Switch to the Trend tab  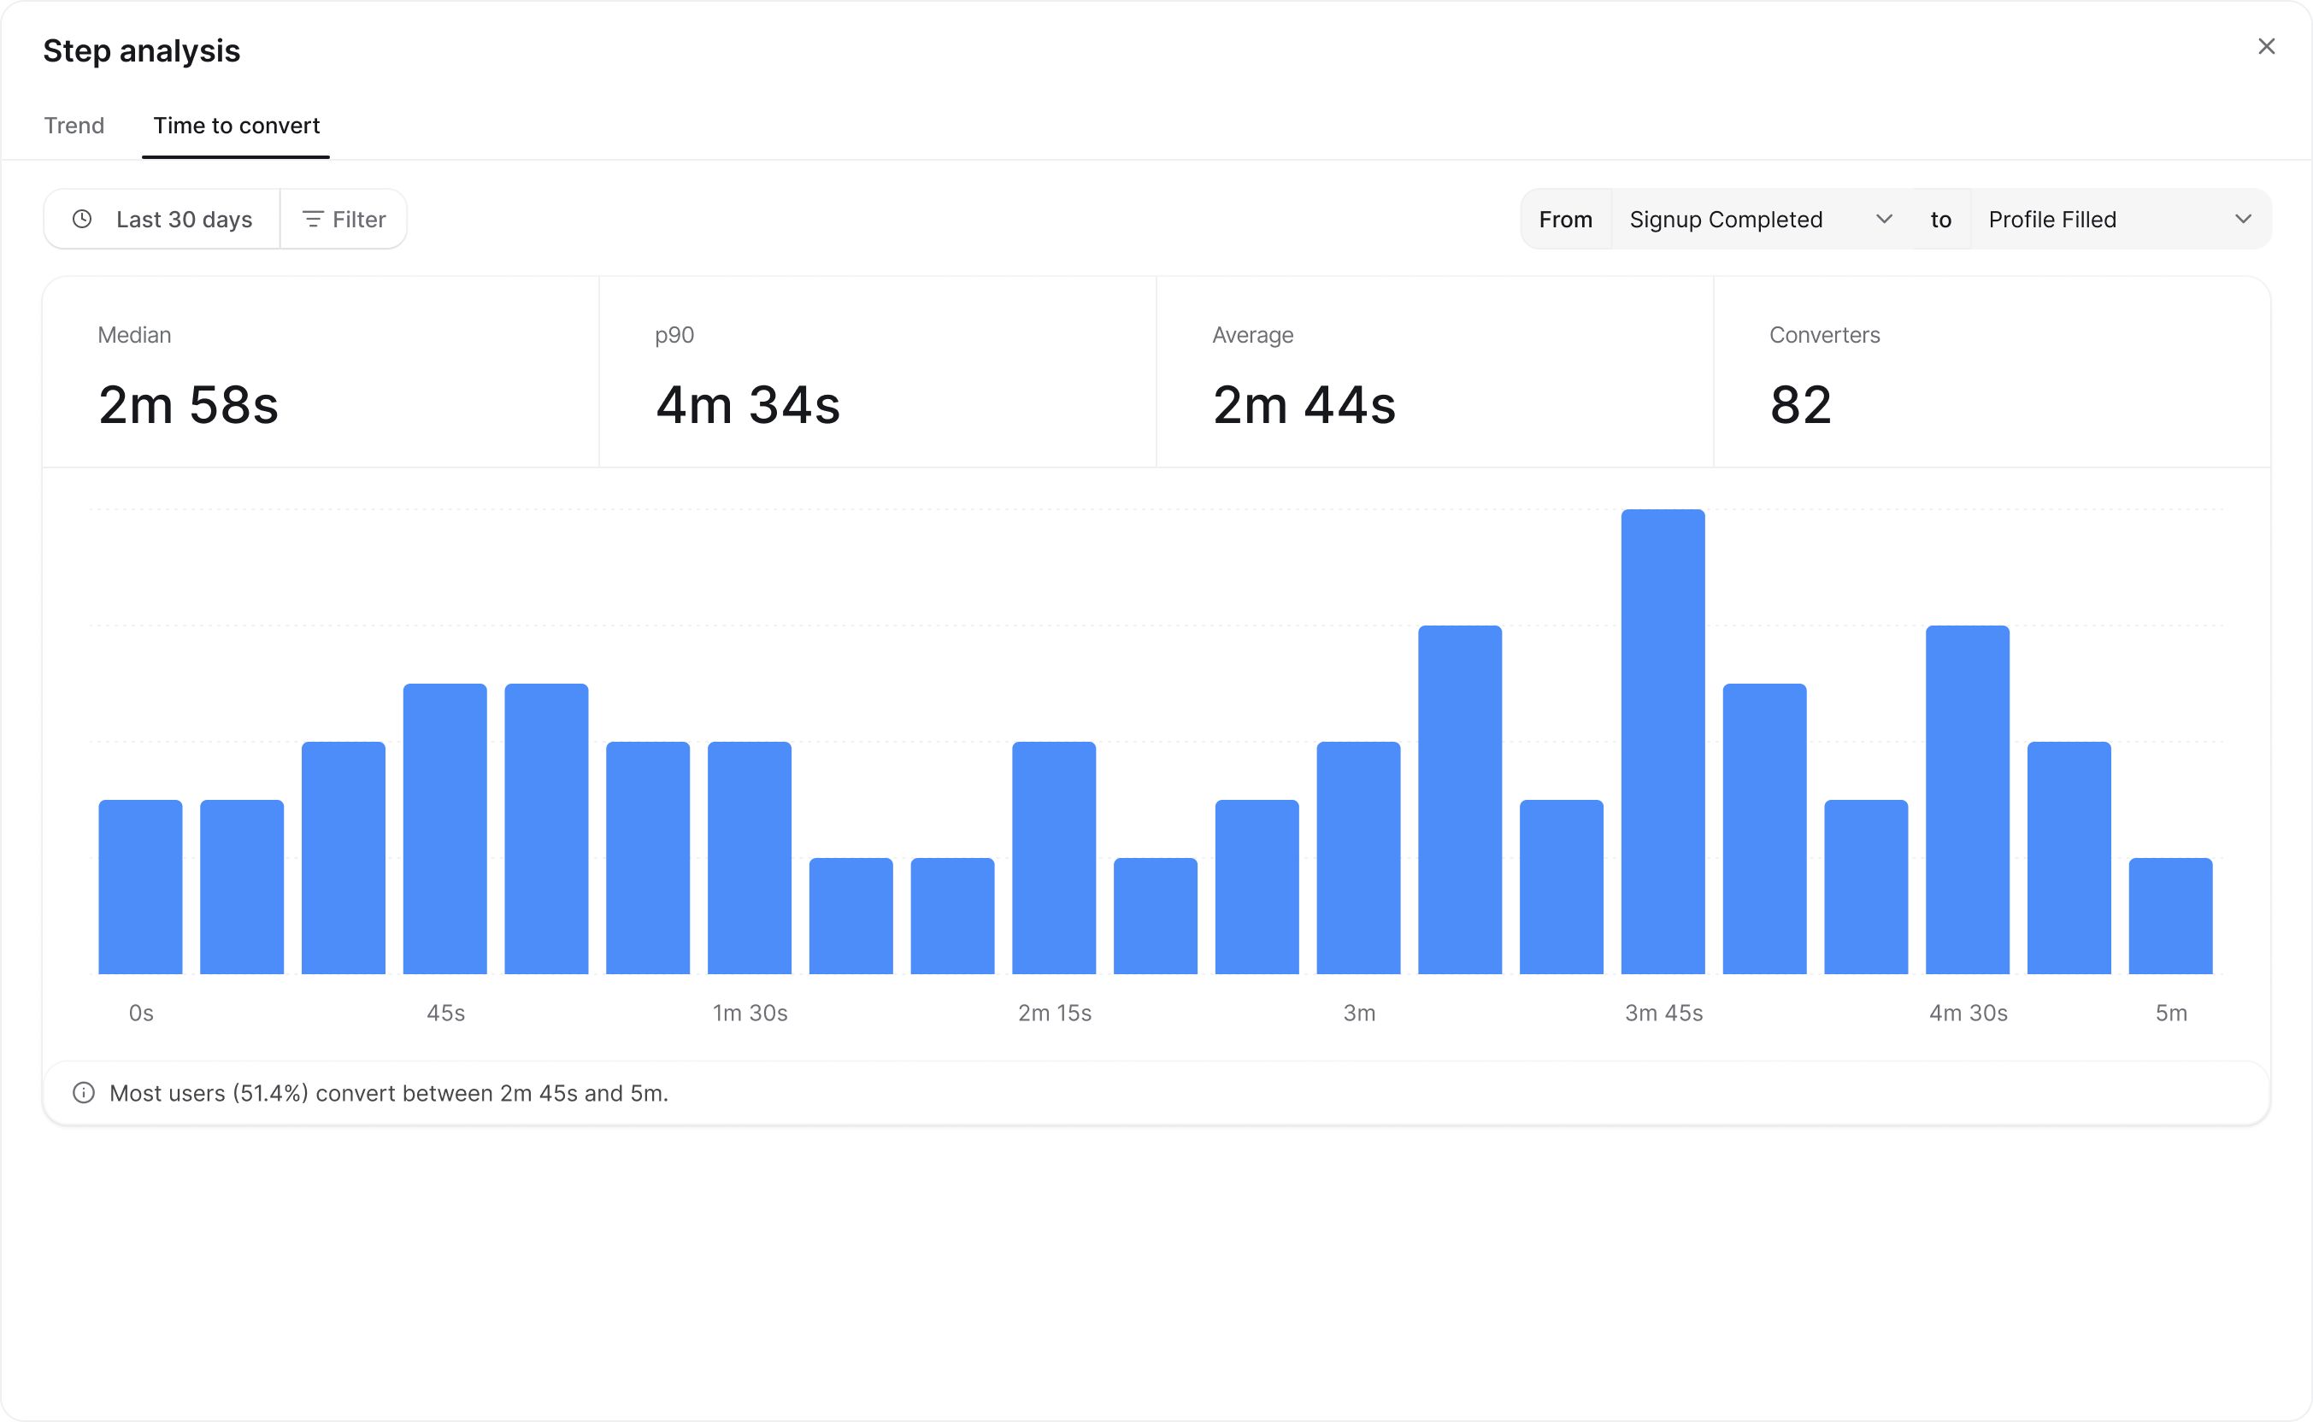click(74, 125)
